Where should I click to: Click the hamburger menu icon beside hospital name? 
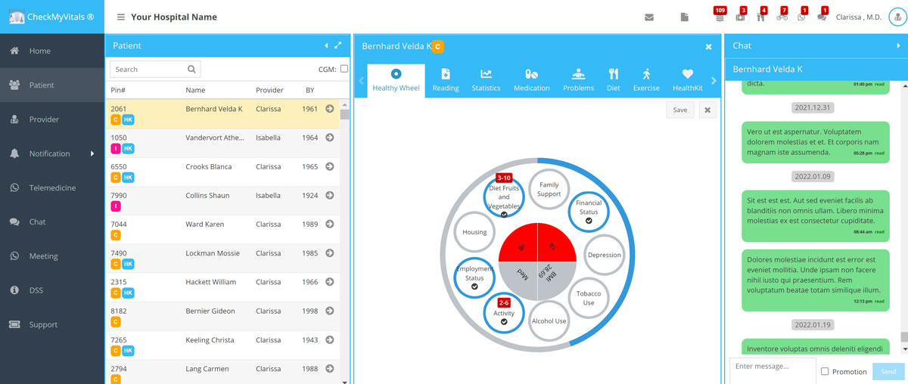[121, 17]
